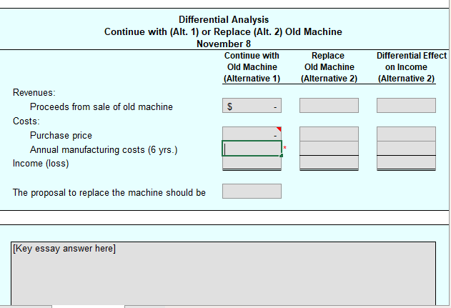The image size is (451, 308).
Task: Click the 'Purchase price' row label
Action: [61, 136]
